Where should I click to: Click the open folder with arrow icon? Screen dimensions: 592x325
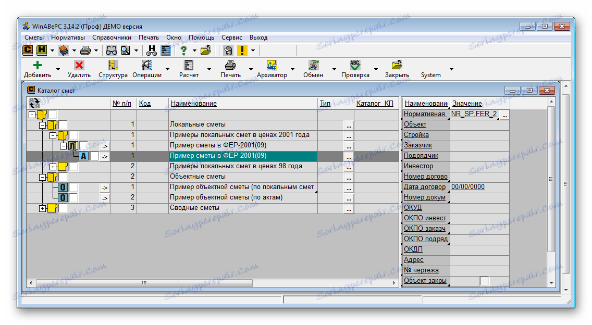point(206,50)
